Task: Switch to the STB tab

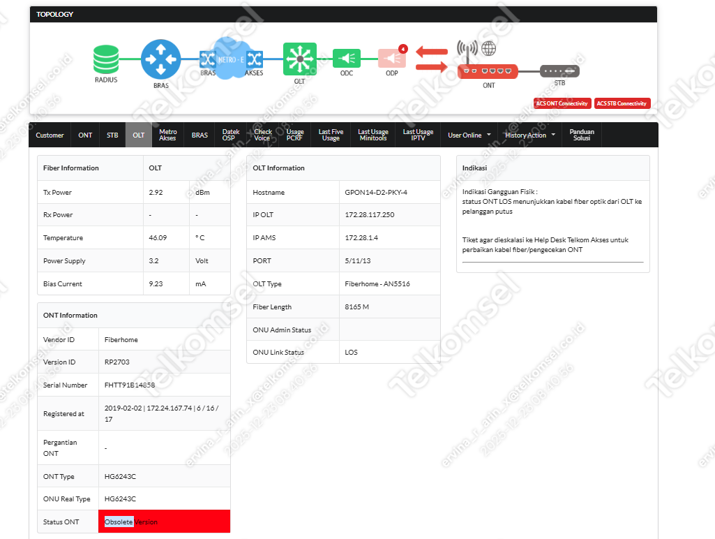Action: [x=112, y=135]
